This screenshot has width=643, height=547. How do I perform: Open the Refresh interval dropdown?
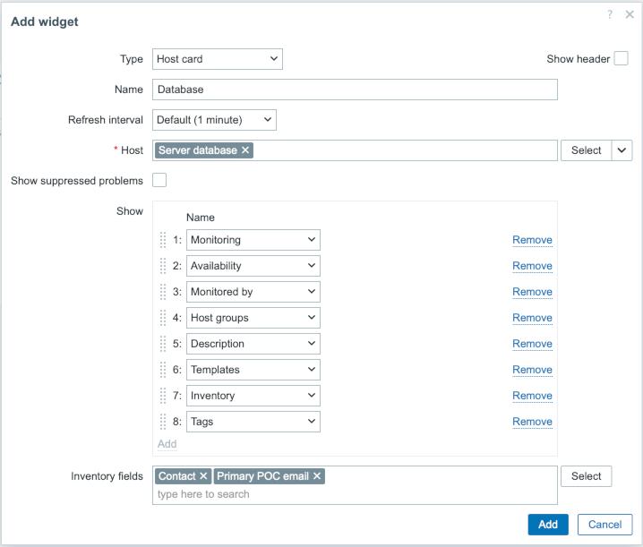(x=214, y=120)
